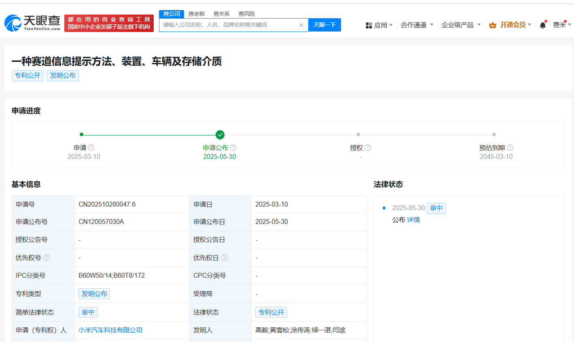Image resolution: width=574 pixels, height=342 pixels.
Task: Switch to the 查风险 search tab
Action: (247, 14)
